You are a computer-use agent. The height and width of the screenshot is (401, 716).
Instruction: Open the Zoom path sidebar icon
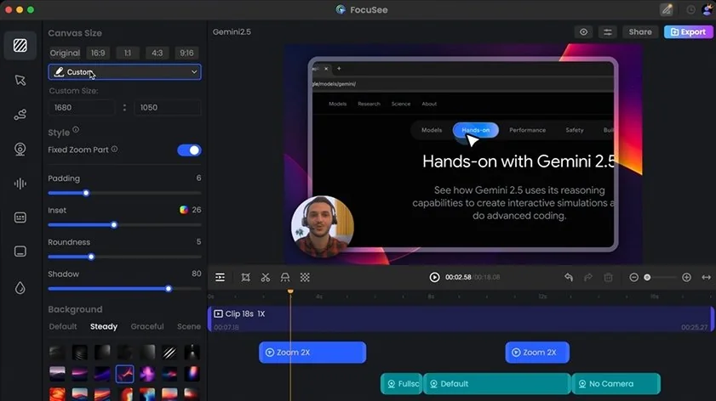click(x=20, y=115)
